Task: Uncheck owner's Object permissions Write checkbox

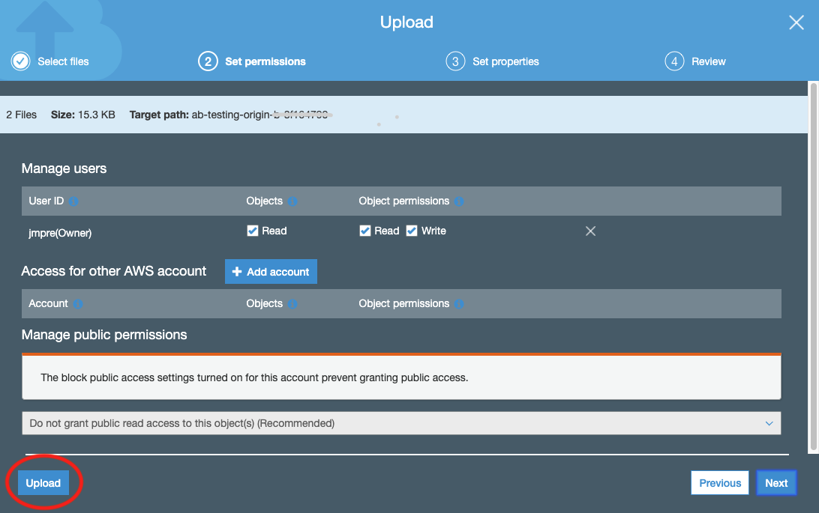Action: pos(412,231)
